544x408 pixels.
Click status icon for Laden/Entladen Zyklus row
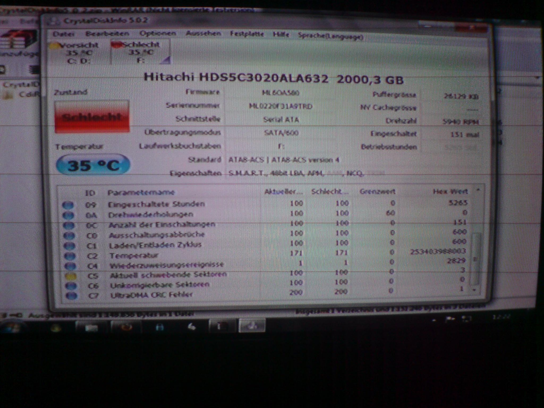coord(70,246)
